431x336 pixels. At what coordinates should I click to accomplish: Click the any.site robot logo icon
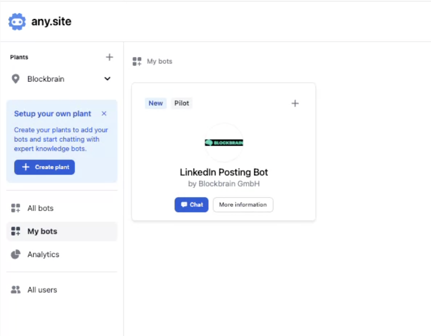tap(17, 21)
